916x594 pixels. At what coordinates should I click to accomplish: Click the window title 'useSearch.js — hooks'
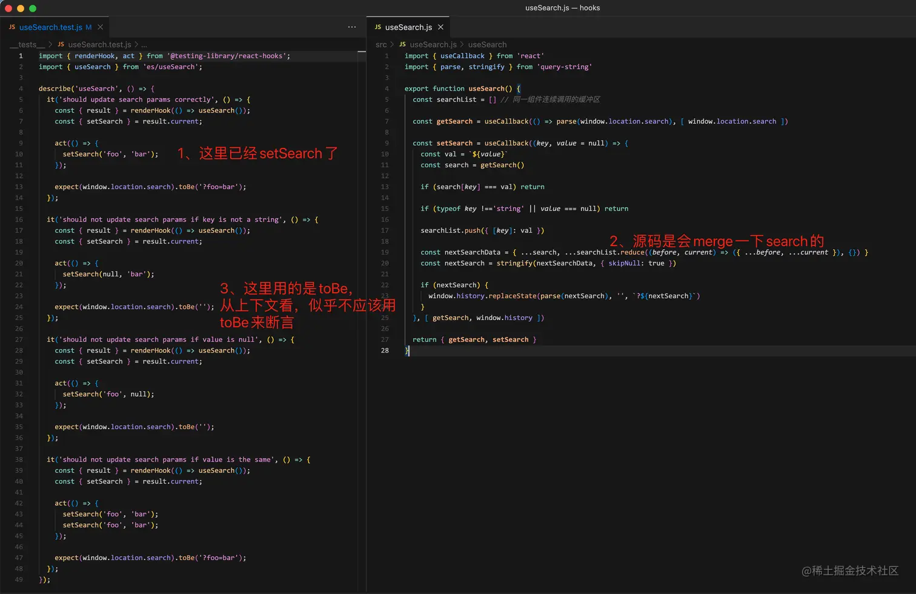[562, 8]
